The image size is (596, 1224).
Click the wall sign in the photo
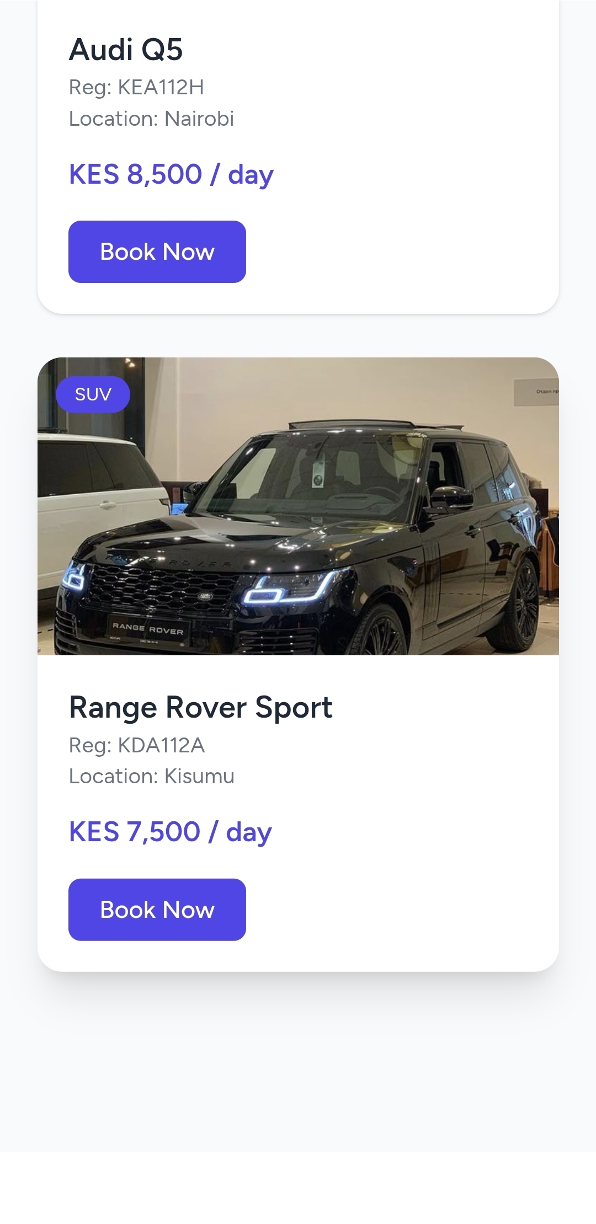click(535, 392)
